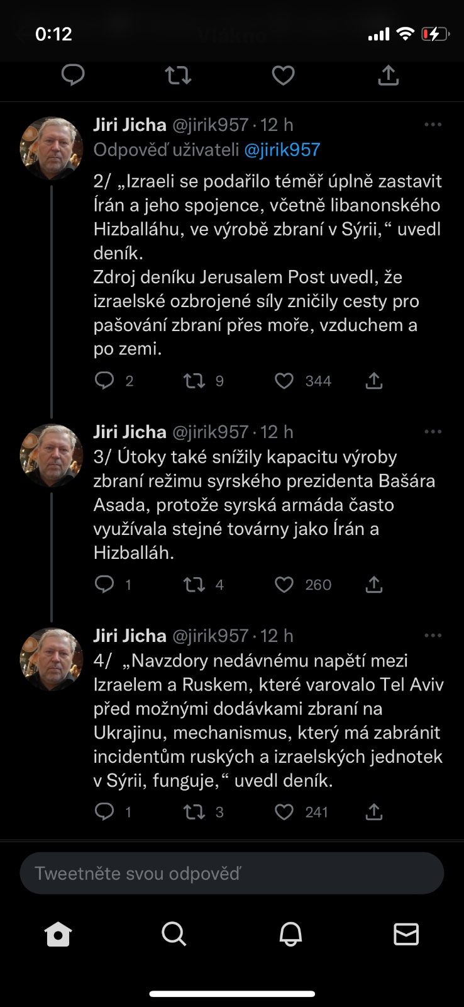This screenshot has width=464, height=1007.
Task: Like the tweet with 260 likes
Action: click(x=284, y=585)
